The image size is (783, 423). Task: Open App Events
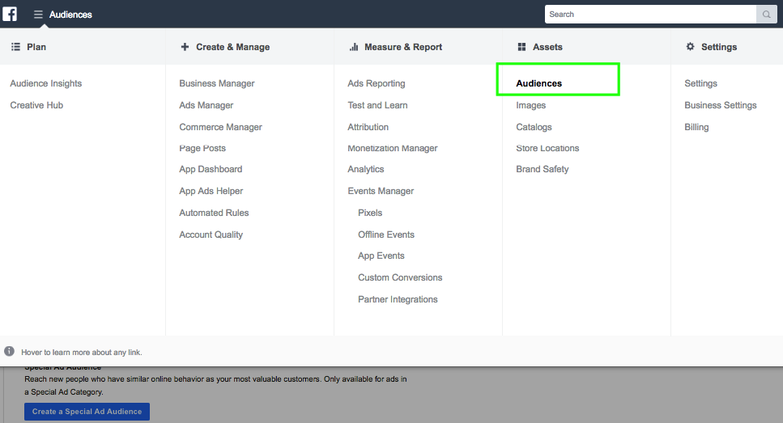tap(381, 256)
